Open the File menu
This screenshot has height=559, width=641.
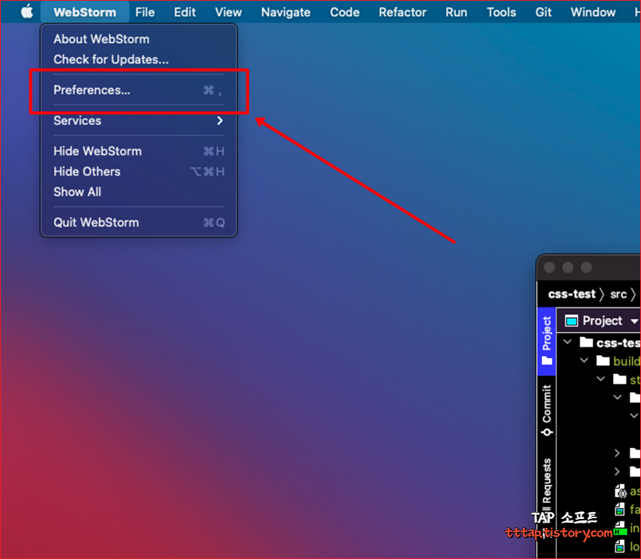[145, 12]
